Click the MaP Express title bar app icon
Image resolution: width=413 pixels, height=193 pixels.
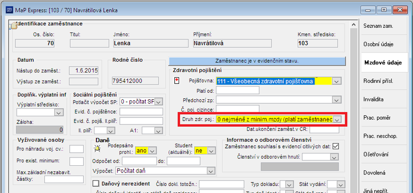click(9, 10)
